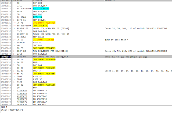Screen dimensions: 172x113
Task: Select the RETN 10 instruction
Action: point(37,17)
